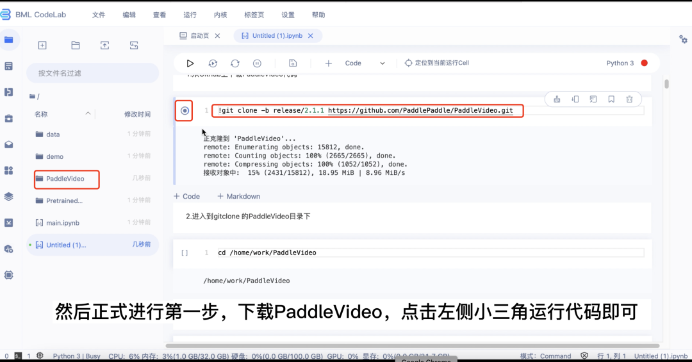Click the save notebook icon
Viewport: 692px width, 362px height.
(293, 63)
